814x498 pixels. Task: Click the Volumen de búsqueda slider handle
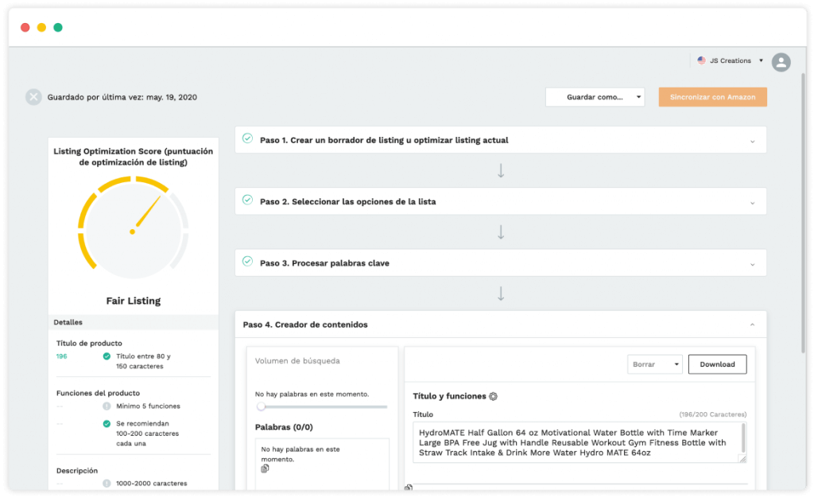coord(261,407)
